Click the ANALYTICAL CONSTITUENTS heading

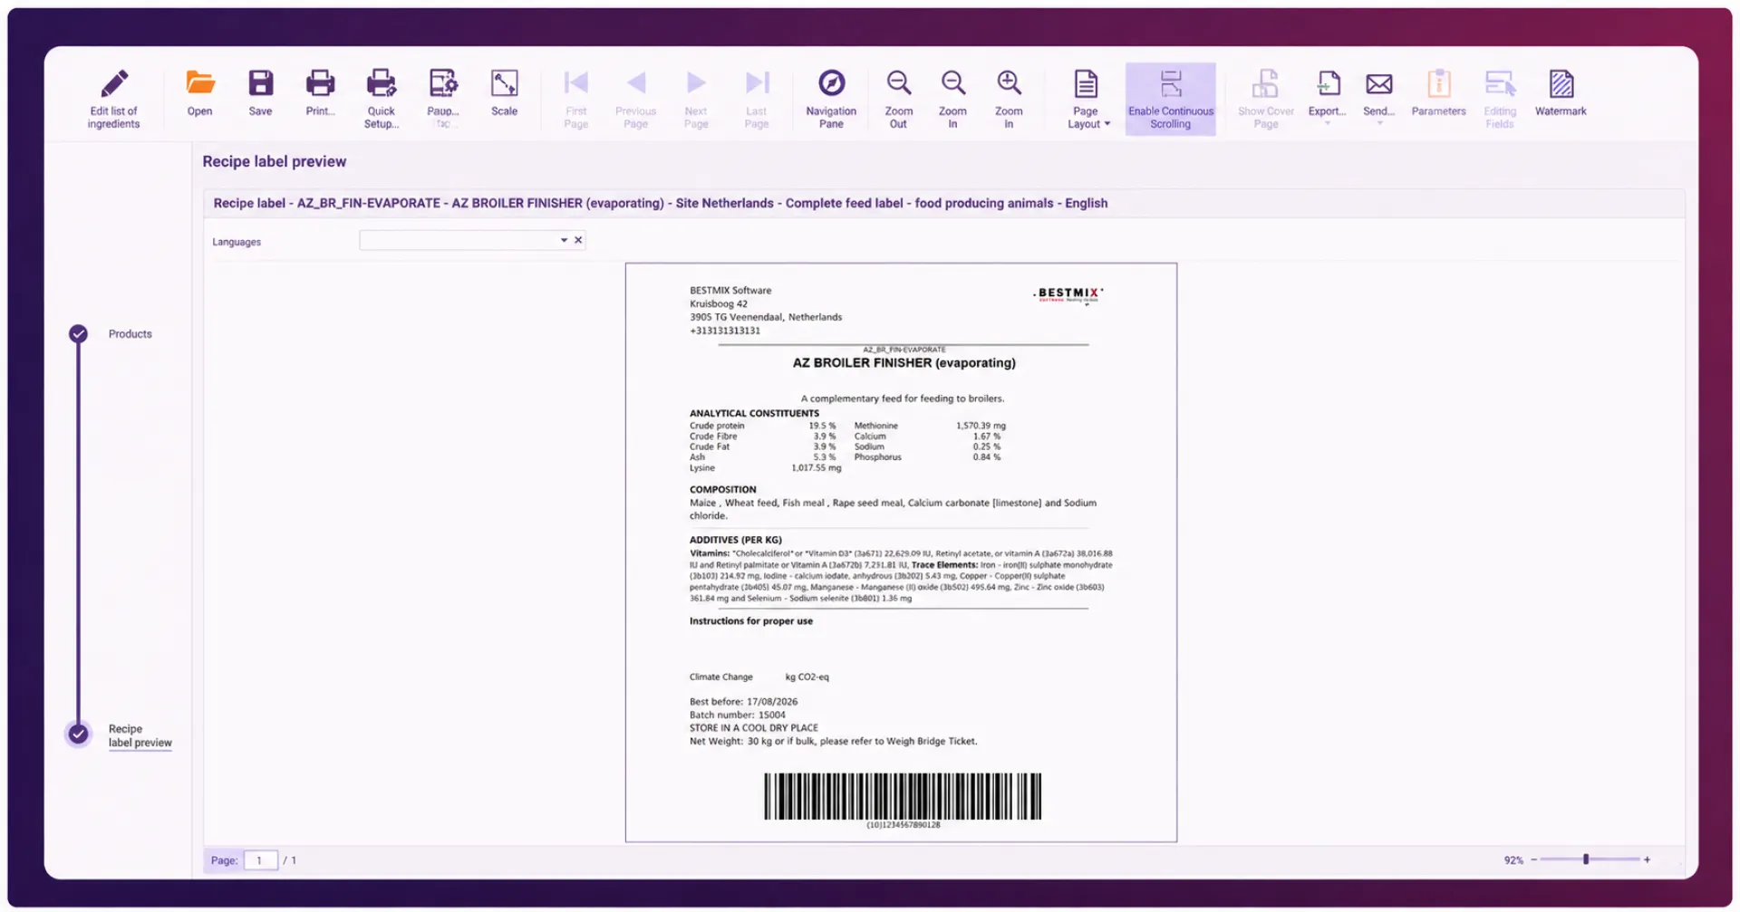coord(754,413)
